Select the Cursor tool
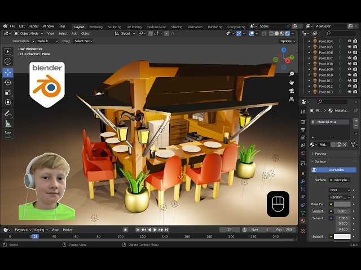361x270 pixels. point(8,61)
